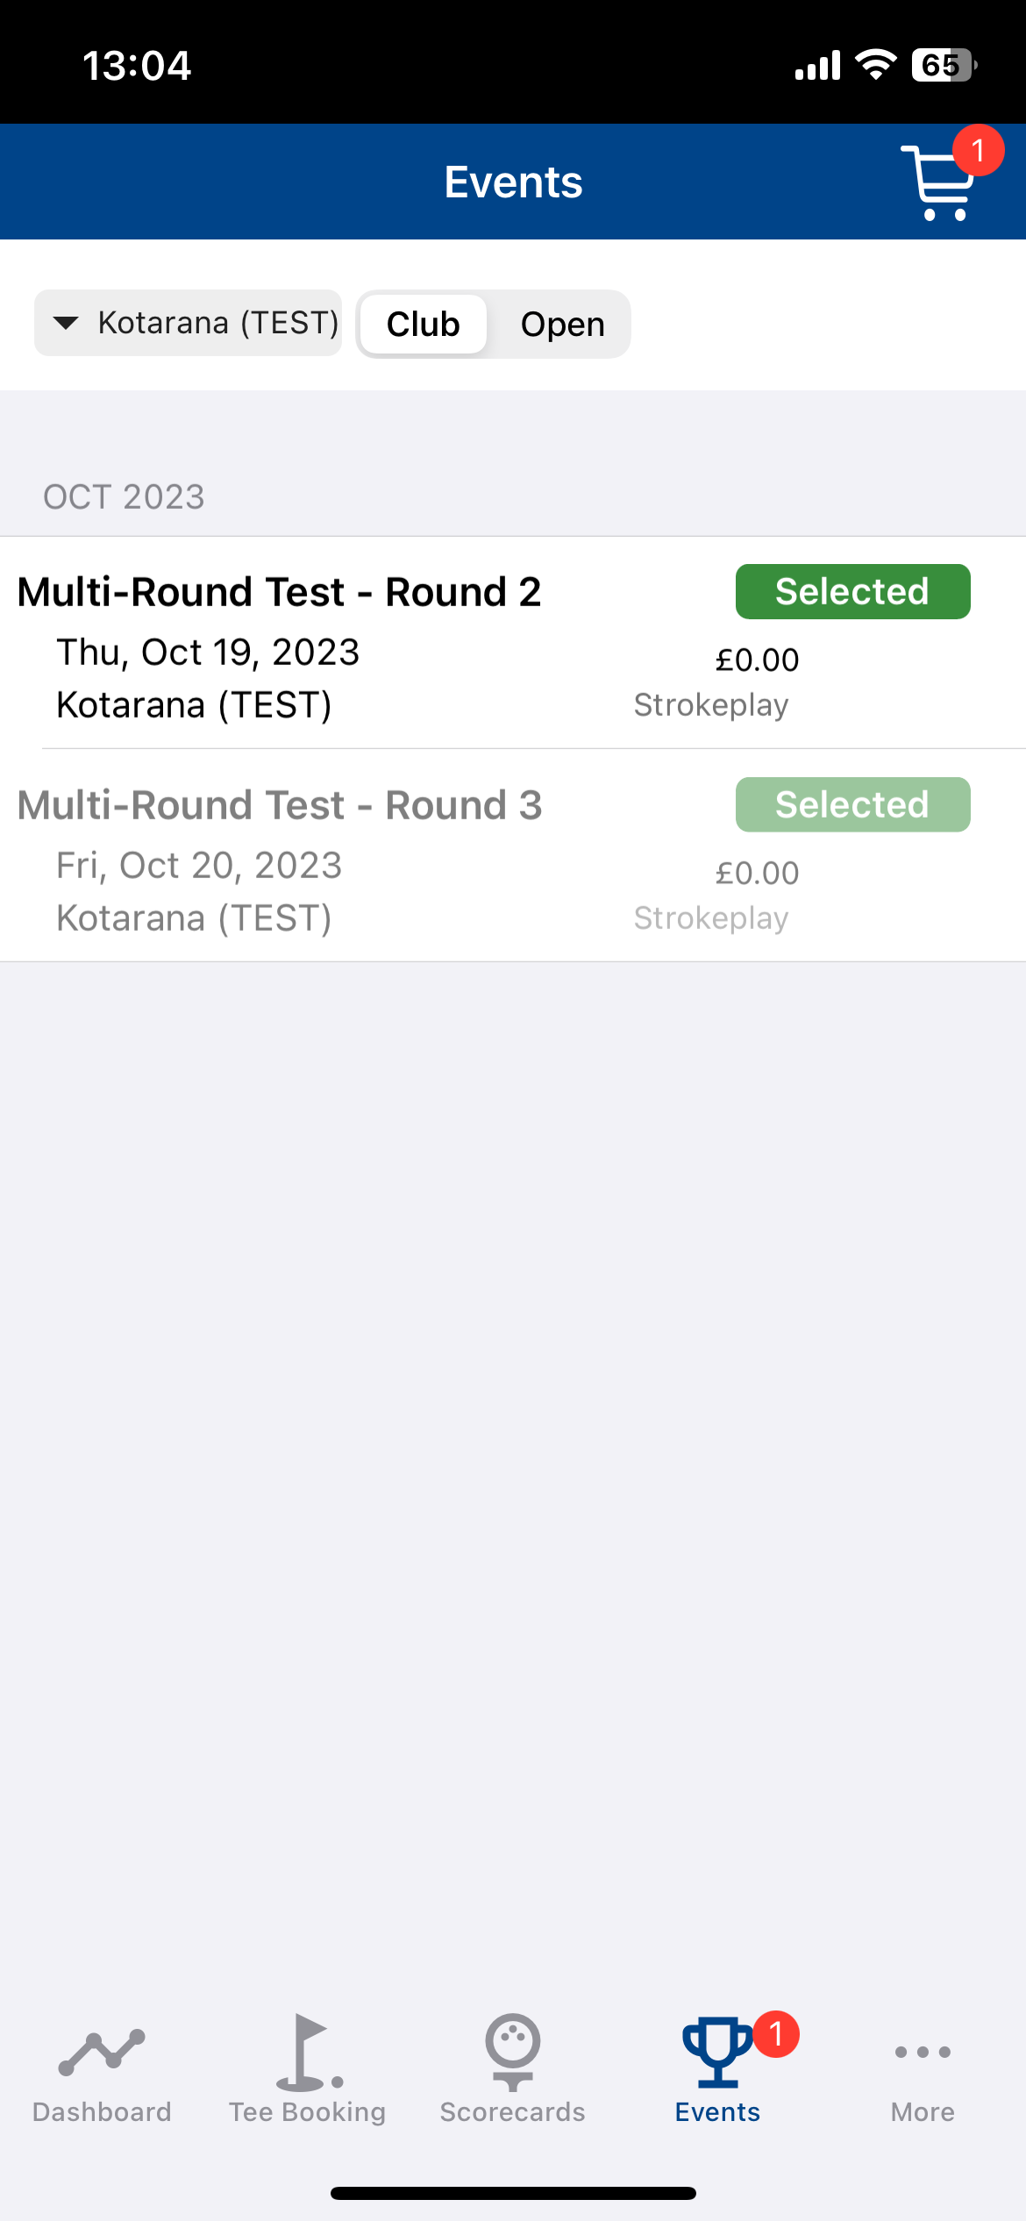Switch to the Club segment
The width and height of the screenshot is (1026, 2221).
tap(424, 325)
